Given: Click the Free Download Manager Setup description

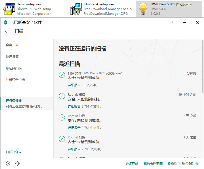Looking at the screenshot, I should (x=108, y=9).
